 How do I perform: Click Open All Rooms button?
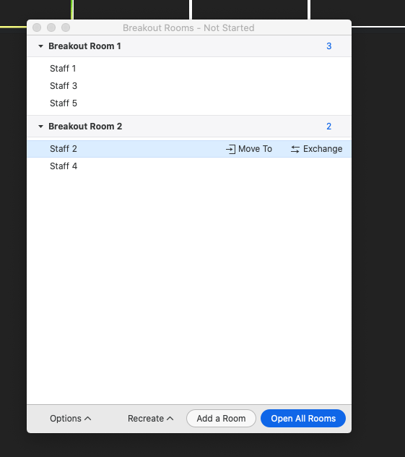(303, 419)
